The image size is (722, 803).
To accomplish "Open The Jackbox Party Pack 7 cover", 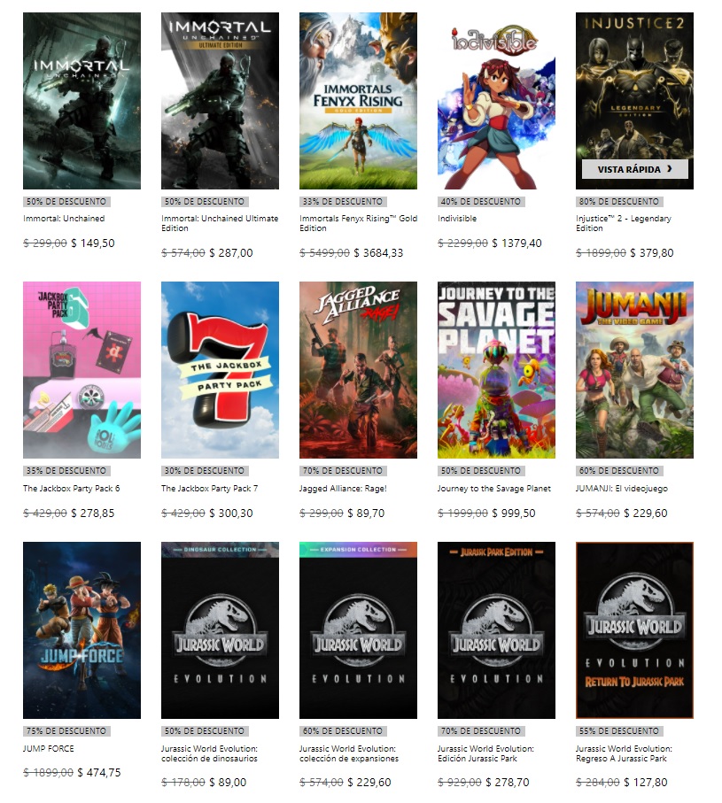I will coord(220,370).
